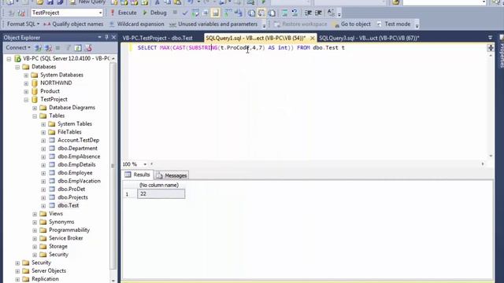
Task: Expand the System Databases node
Action: 26,75
